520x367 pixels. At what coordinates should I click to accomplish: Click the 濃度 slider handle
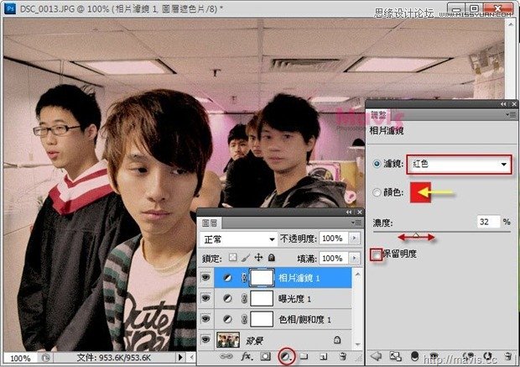pos(417,234)
